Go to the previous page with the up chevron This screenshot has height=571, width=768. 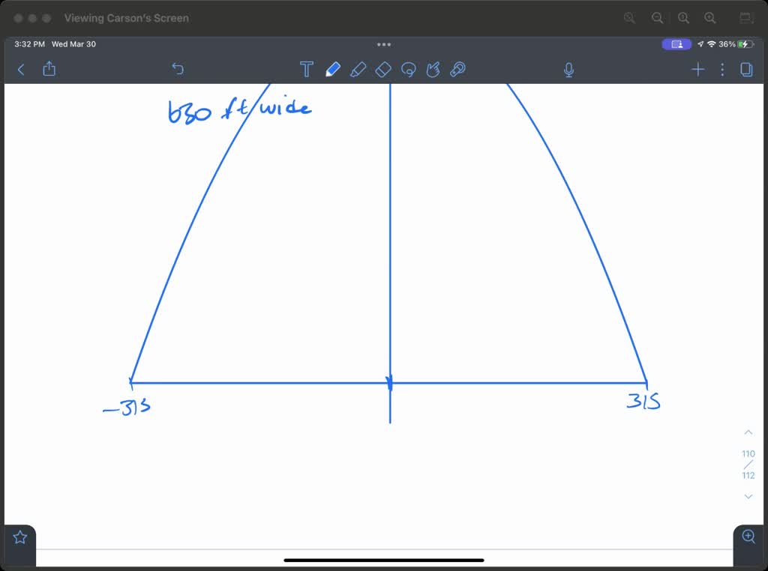coord(748,432)
